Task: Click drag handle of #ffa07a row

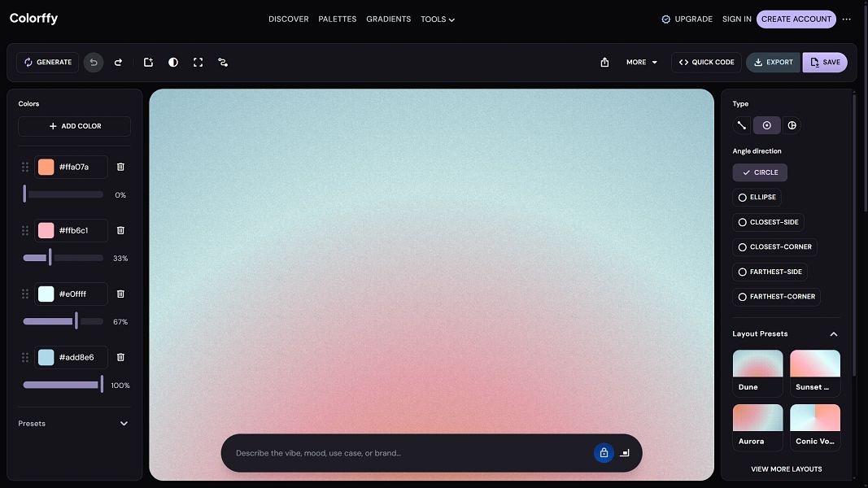Action: pos(25,167)
